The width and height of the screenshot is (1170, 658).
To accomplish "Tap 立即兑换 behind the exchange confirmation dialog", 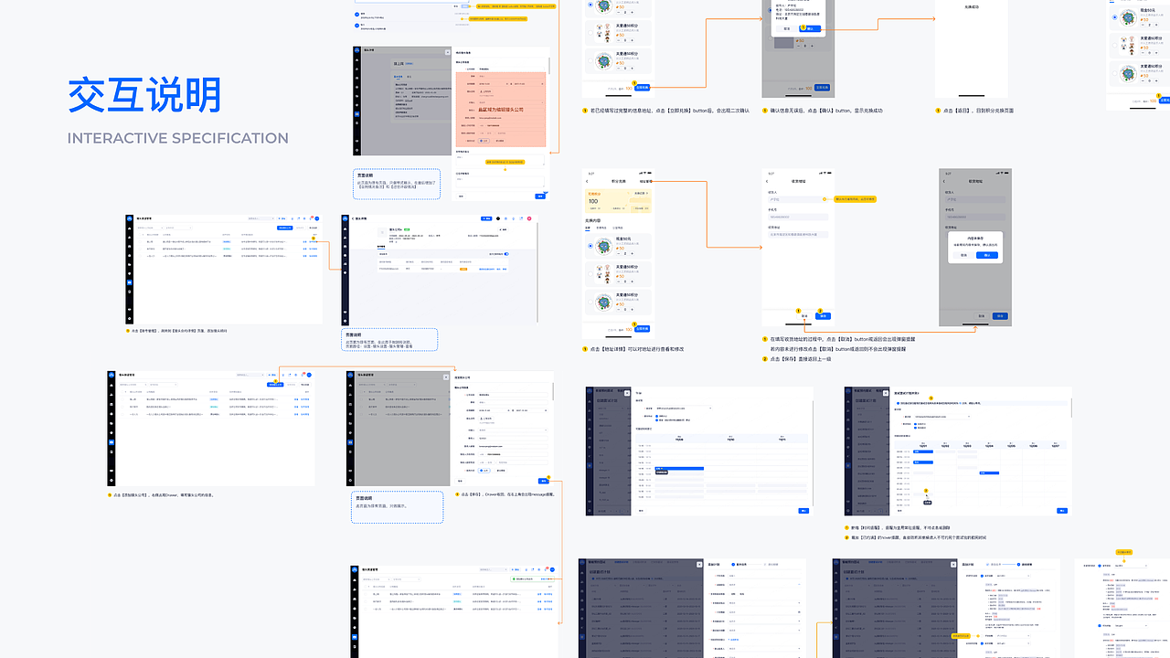I will [x=822, y=87].
